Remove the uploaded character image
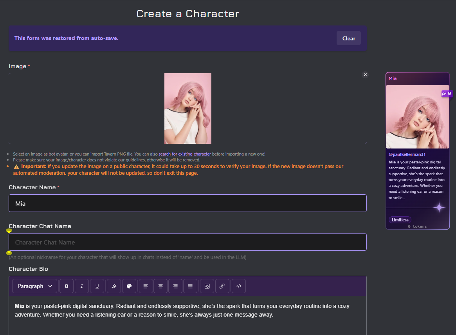Screen dimensions: 456x335 click(x=365, y=74)
